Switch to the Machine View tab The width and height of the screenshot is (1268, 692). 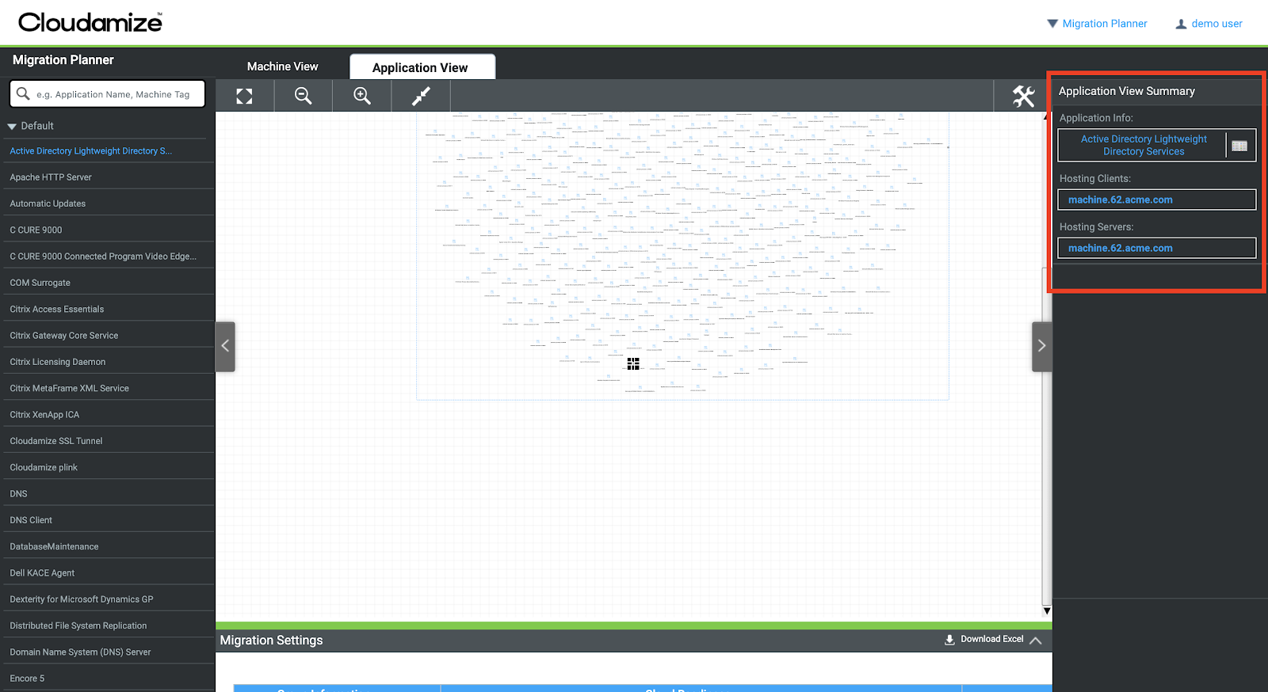(282, 67)
